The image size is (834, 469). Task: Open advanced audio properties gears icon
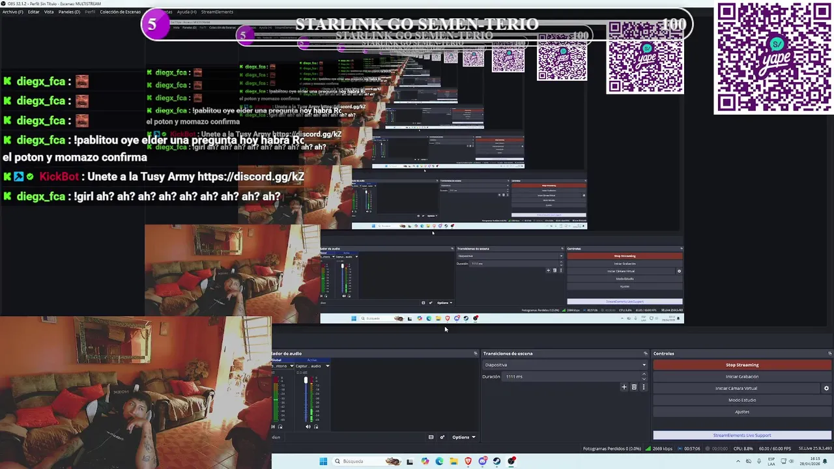(442, 437)
